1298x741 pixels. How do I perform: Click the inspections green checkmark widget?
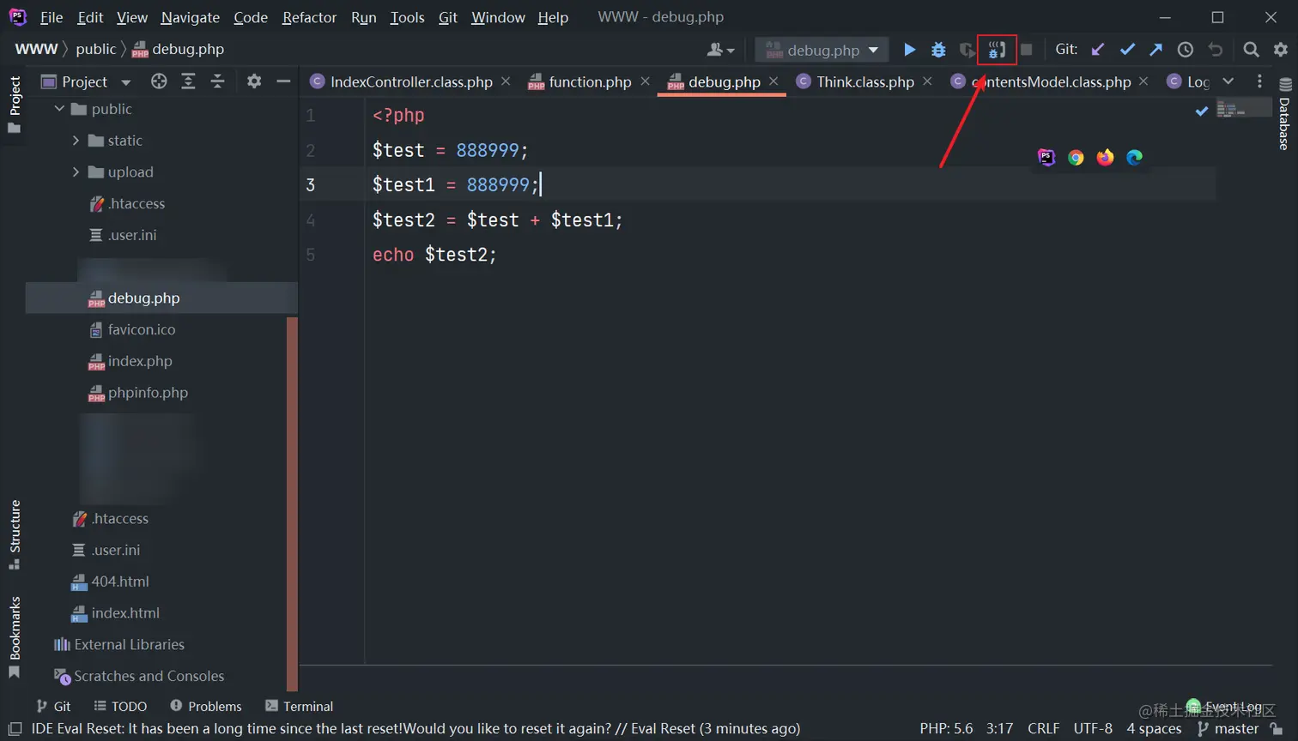(x=1202, y=111)
